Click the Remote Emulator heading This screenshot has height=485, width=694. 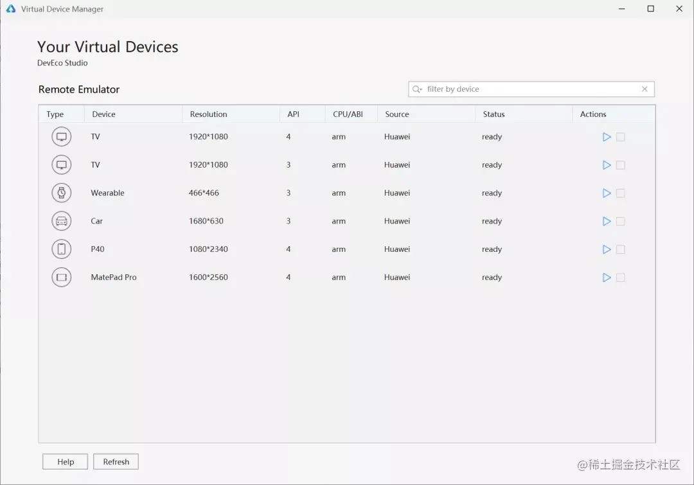[79, 89]
